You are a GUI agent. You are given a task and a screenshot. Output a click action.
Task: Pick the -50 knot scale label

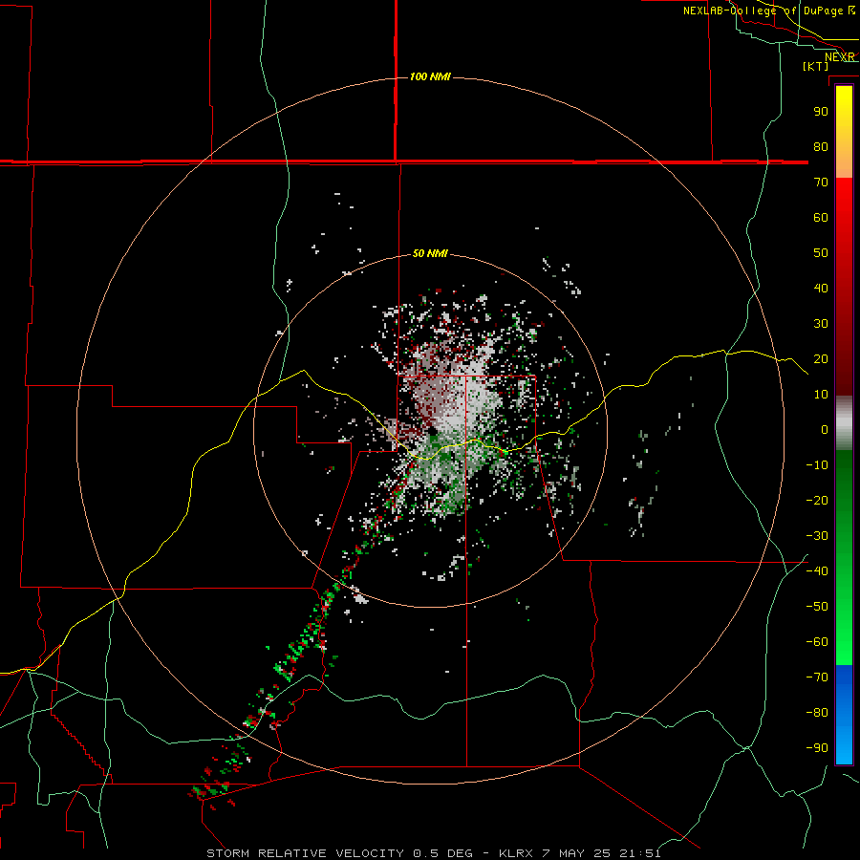[x=817, y=607]
